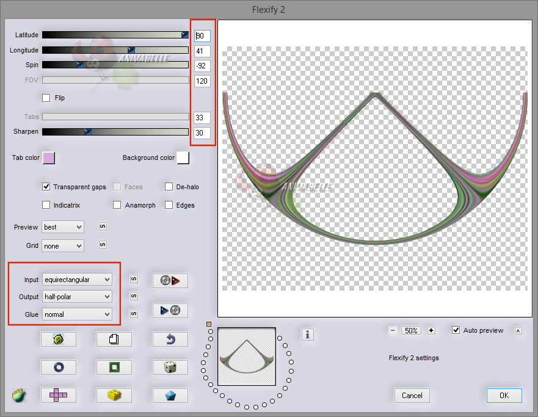Open the Preview quality dropdown
The width and height of the screenshot is (538, 417).
tap(63, 227)
